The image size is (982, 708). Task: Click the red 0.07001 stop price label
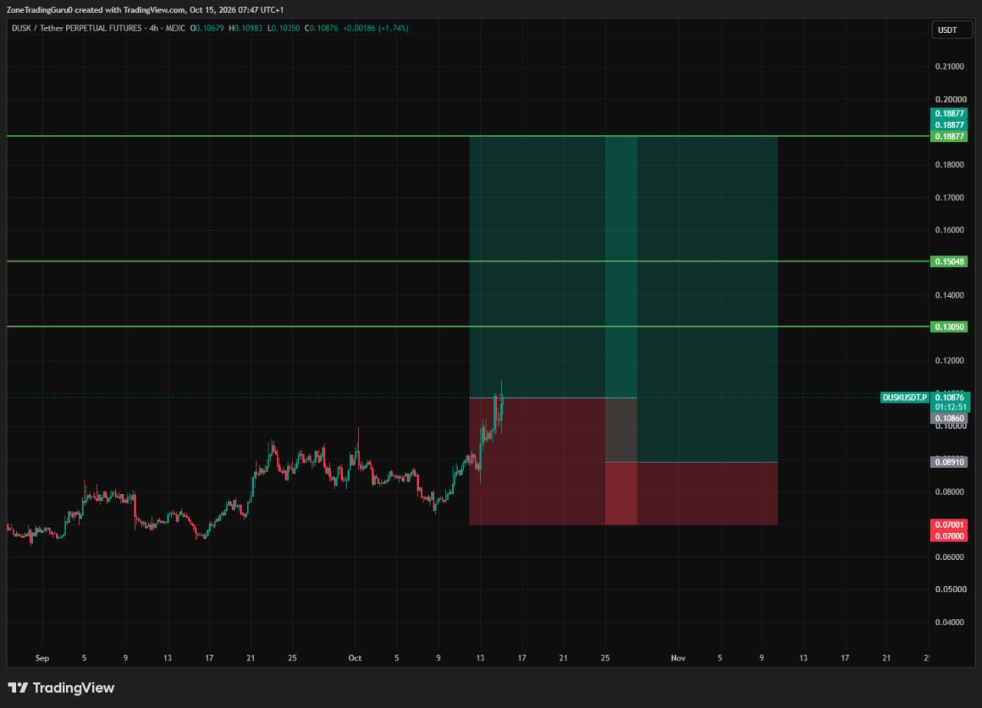950,525
